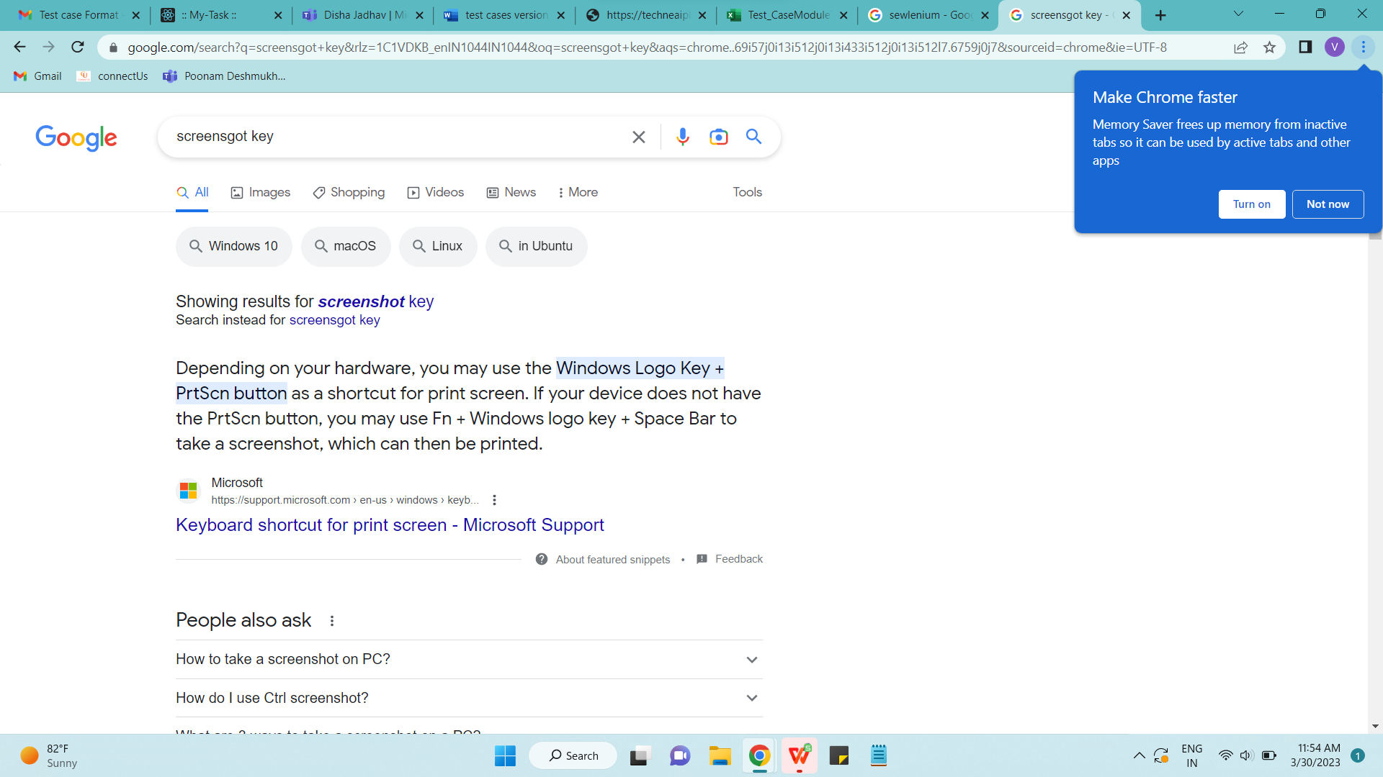Open 'Keyboard shortcut for print screen' result
This screenshot has height=777, width=1383.
point(390,525)
